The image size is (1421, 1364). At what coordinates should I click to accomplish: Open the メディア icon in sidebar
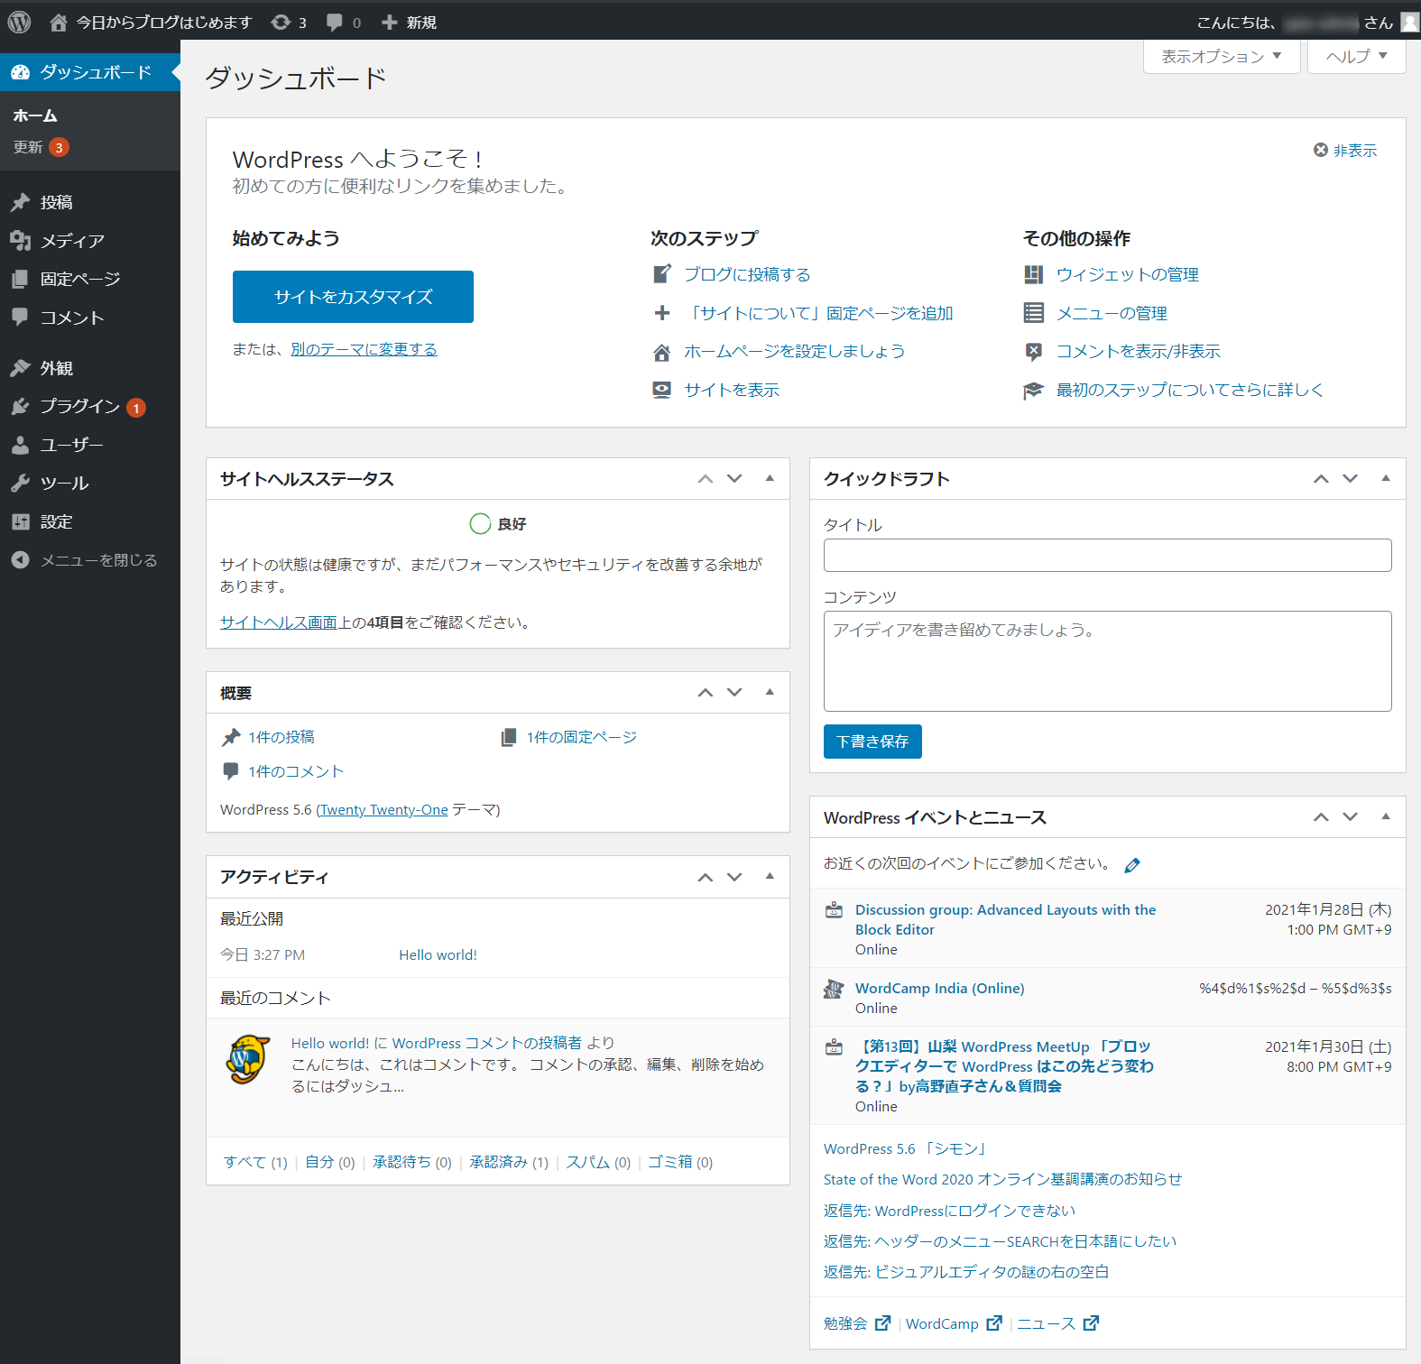point(20,240)
